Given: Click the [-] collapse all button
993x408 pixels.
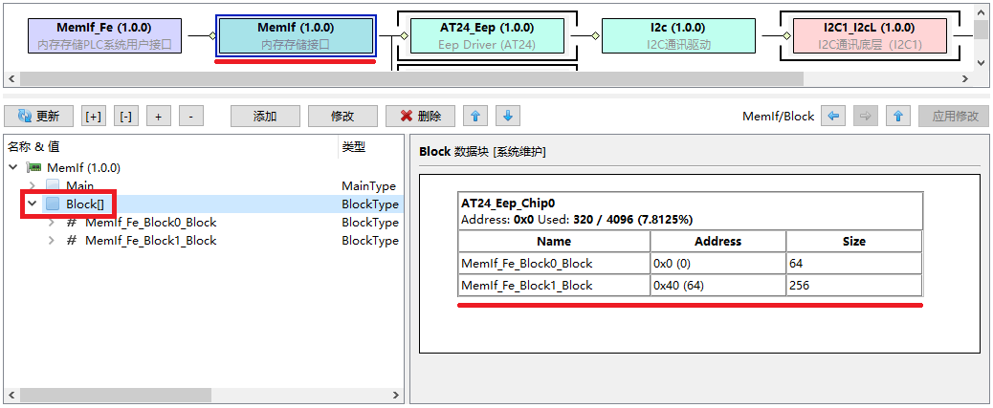Looking at the screenshot, I should (125, 117).
